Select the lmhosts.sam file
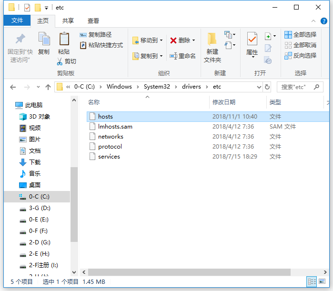Image resolution: width=333 pixels, height=291 pixels. (x=208, y=127)
